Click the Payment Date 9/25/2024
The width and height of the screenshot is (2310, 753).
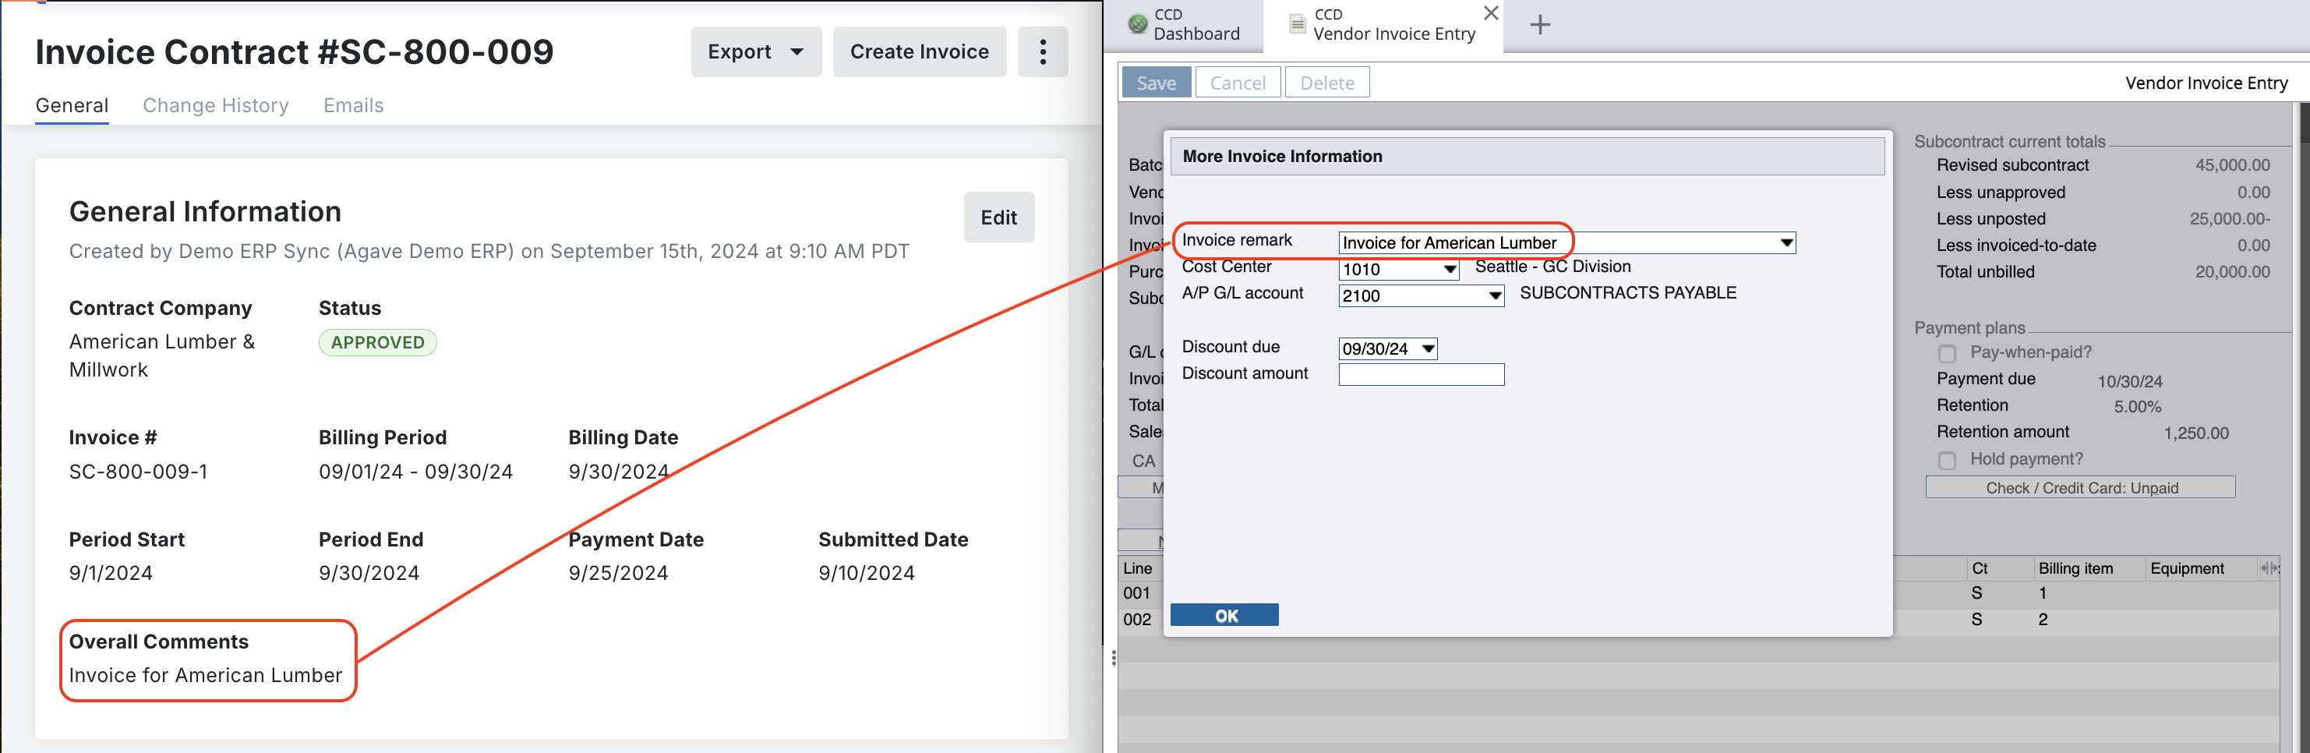618,573
